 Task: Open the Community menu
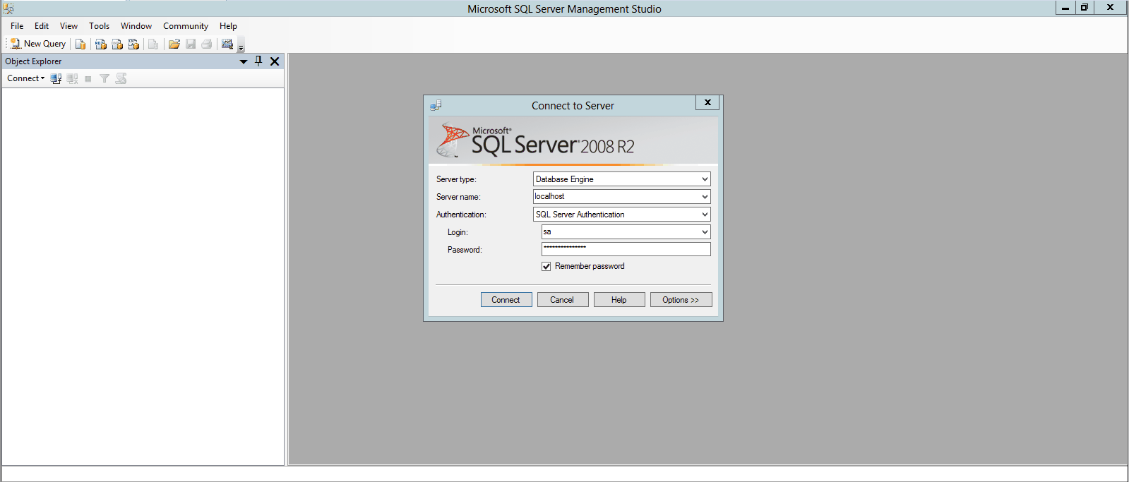[x=185, y=26]
